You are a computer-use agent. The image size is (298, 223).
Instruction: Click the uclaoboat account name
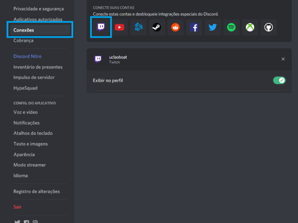(x=118, y=57)
